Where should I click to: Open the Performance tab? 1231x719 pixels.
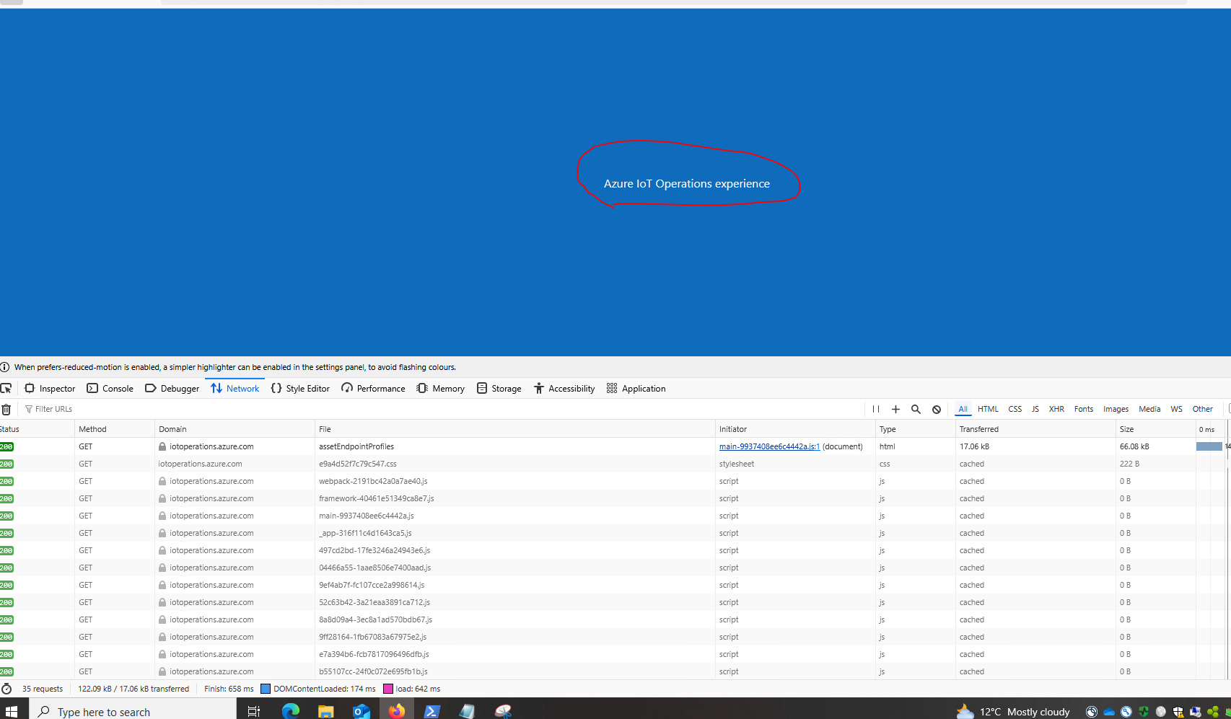point(373,388)
